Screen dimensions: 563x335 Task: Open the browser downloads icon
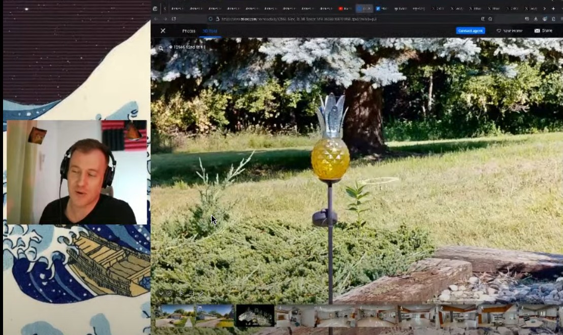(536, 19)
